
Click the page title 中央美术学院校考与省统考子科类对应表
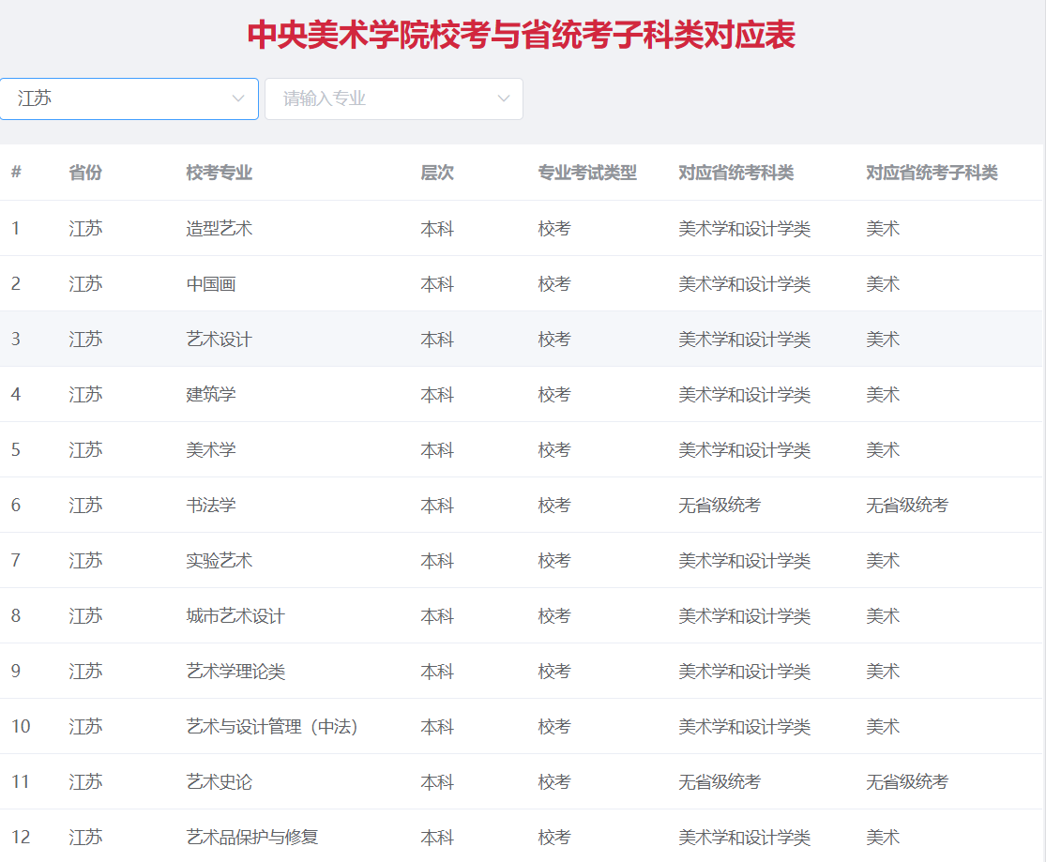tap(522, 35)
